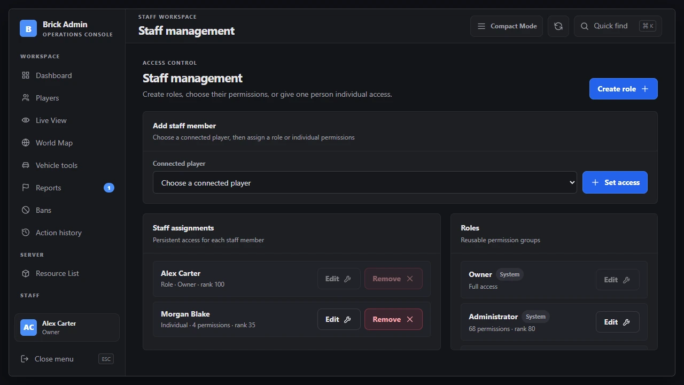Screen dimensions: 684x385
Task: Toggle Compact Mode
Action: click(x=507, y=26)
